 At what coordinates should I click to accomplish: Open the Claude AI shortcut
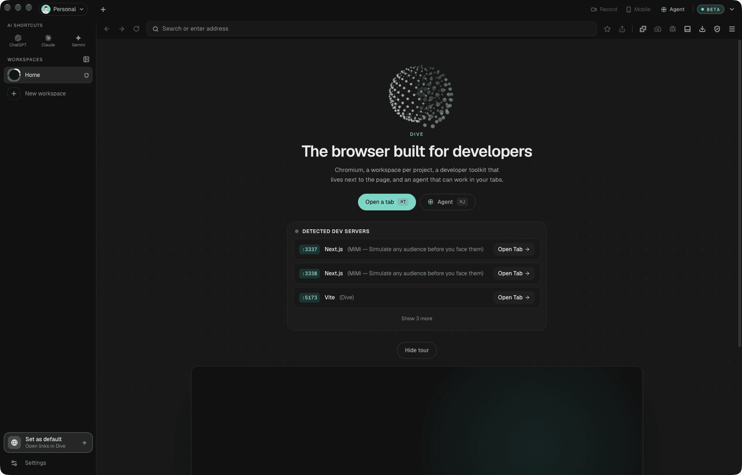tap(48, 40)
